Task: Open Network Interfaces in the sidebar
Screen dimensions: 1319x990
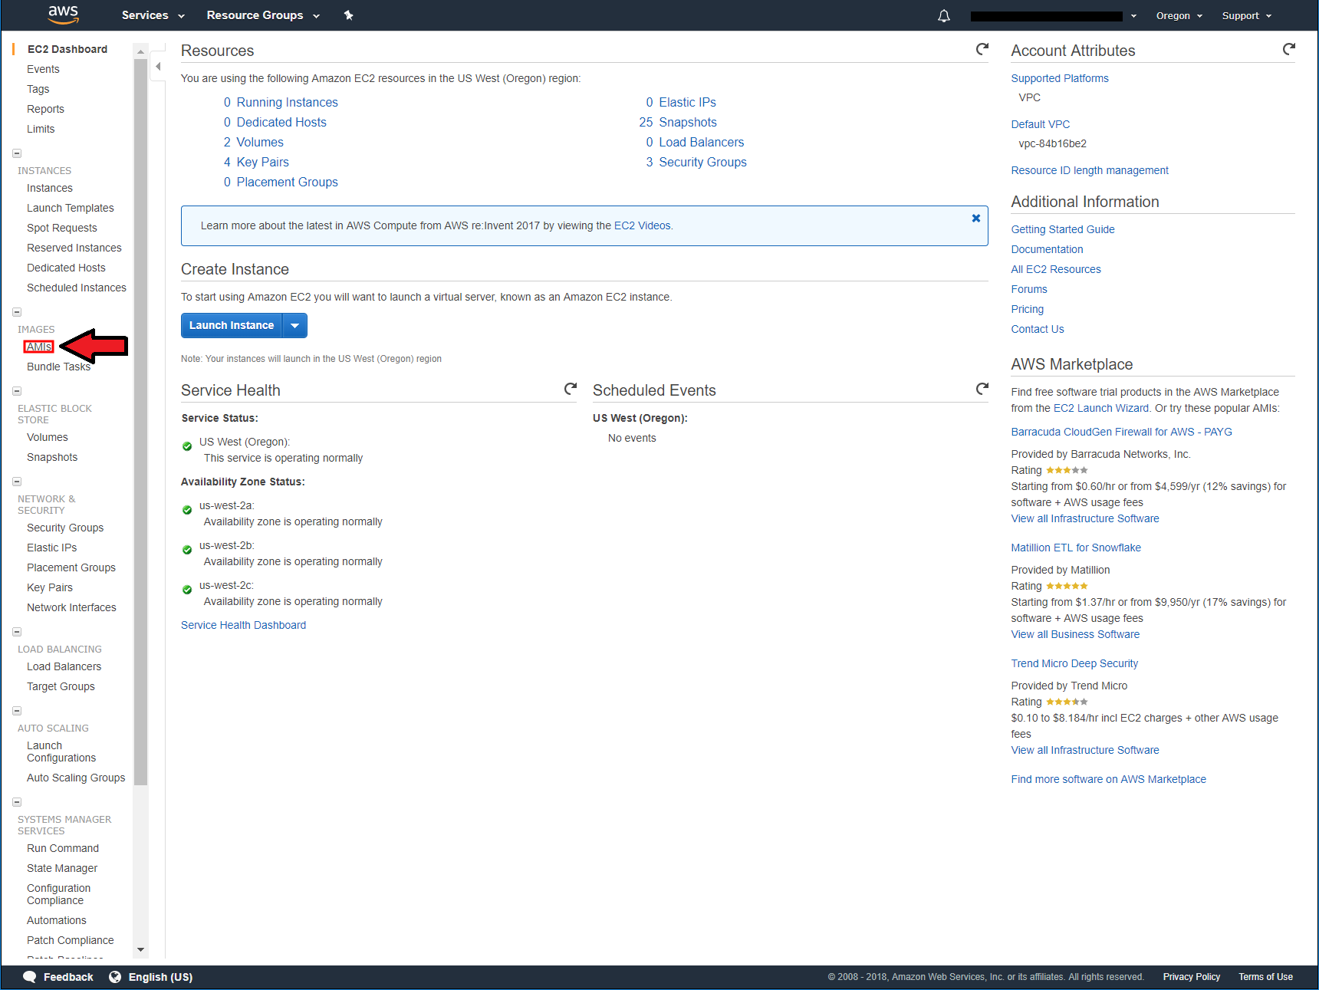Action: [x=72, y=607]
